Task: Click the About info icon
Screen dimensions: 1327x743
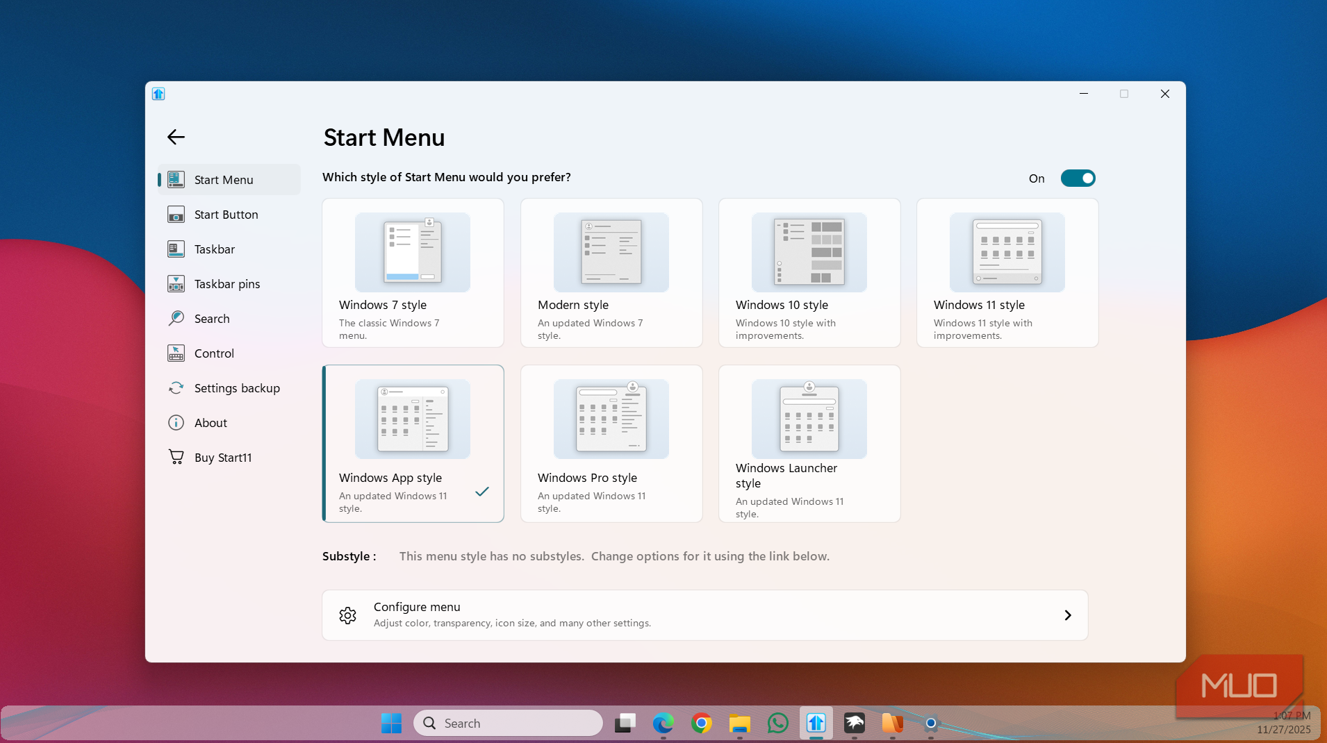Action: point(176,423)
